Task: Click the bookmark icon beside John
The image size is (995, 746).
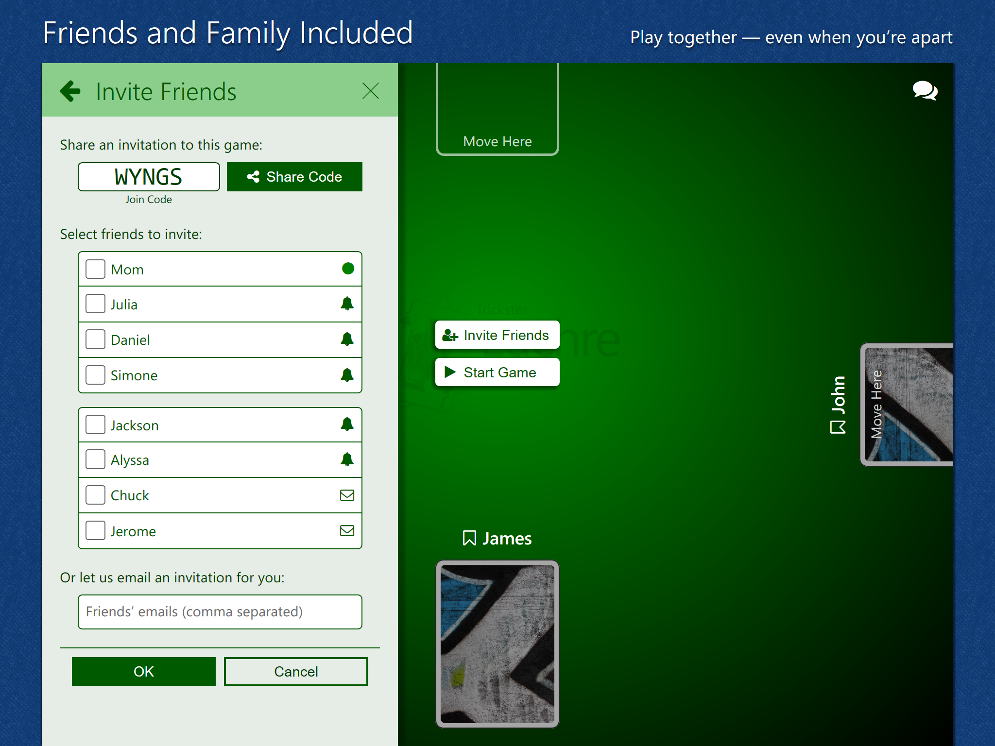Action: pos(838,427)
